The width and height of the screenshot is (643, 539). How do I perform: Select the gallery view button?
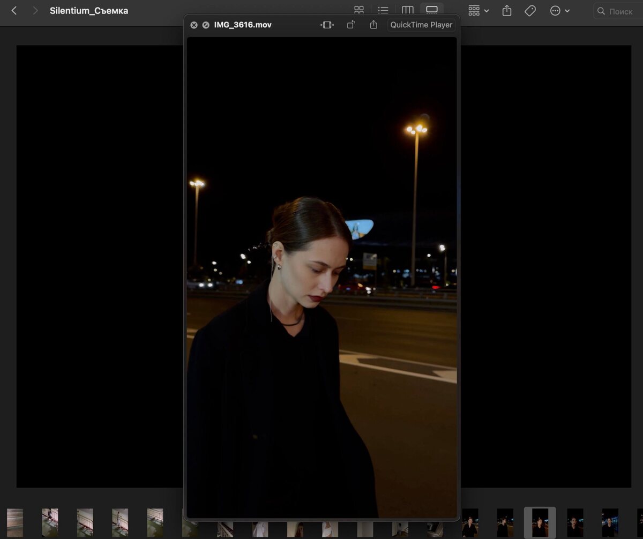click(x=432, y=11)
